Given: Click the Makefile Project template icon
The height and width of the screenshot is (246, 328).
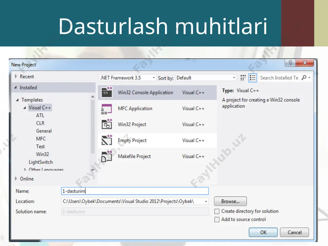Looking at the screenshot, I should pos(107,156).
